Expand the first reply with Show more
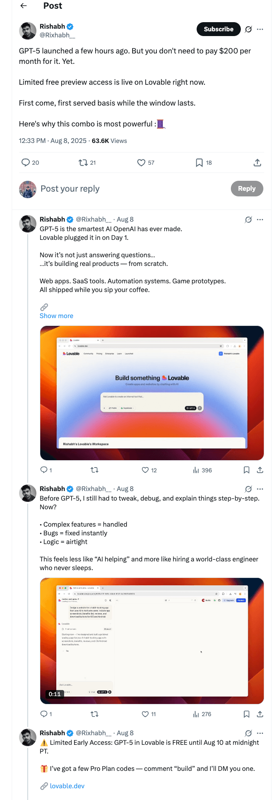The height and width of the screenshot is (800, 272). (x=56, y=316)
